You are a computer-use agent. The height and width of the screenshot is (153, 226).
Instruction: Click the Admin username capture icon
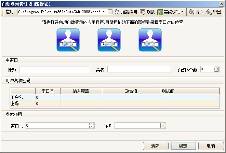[x=68, y=40]
